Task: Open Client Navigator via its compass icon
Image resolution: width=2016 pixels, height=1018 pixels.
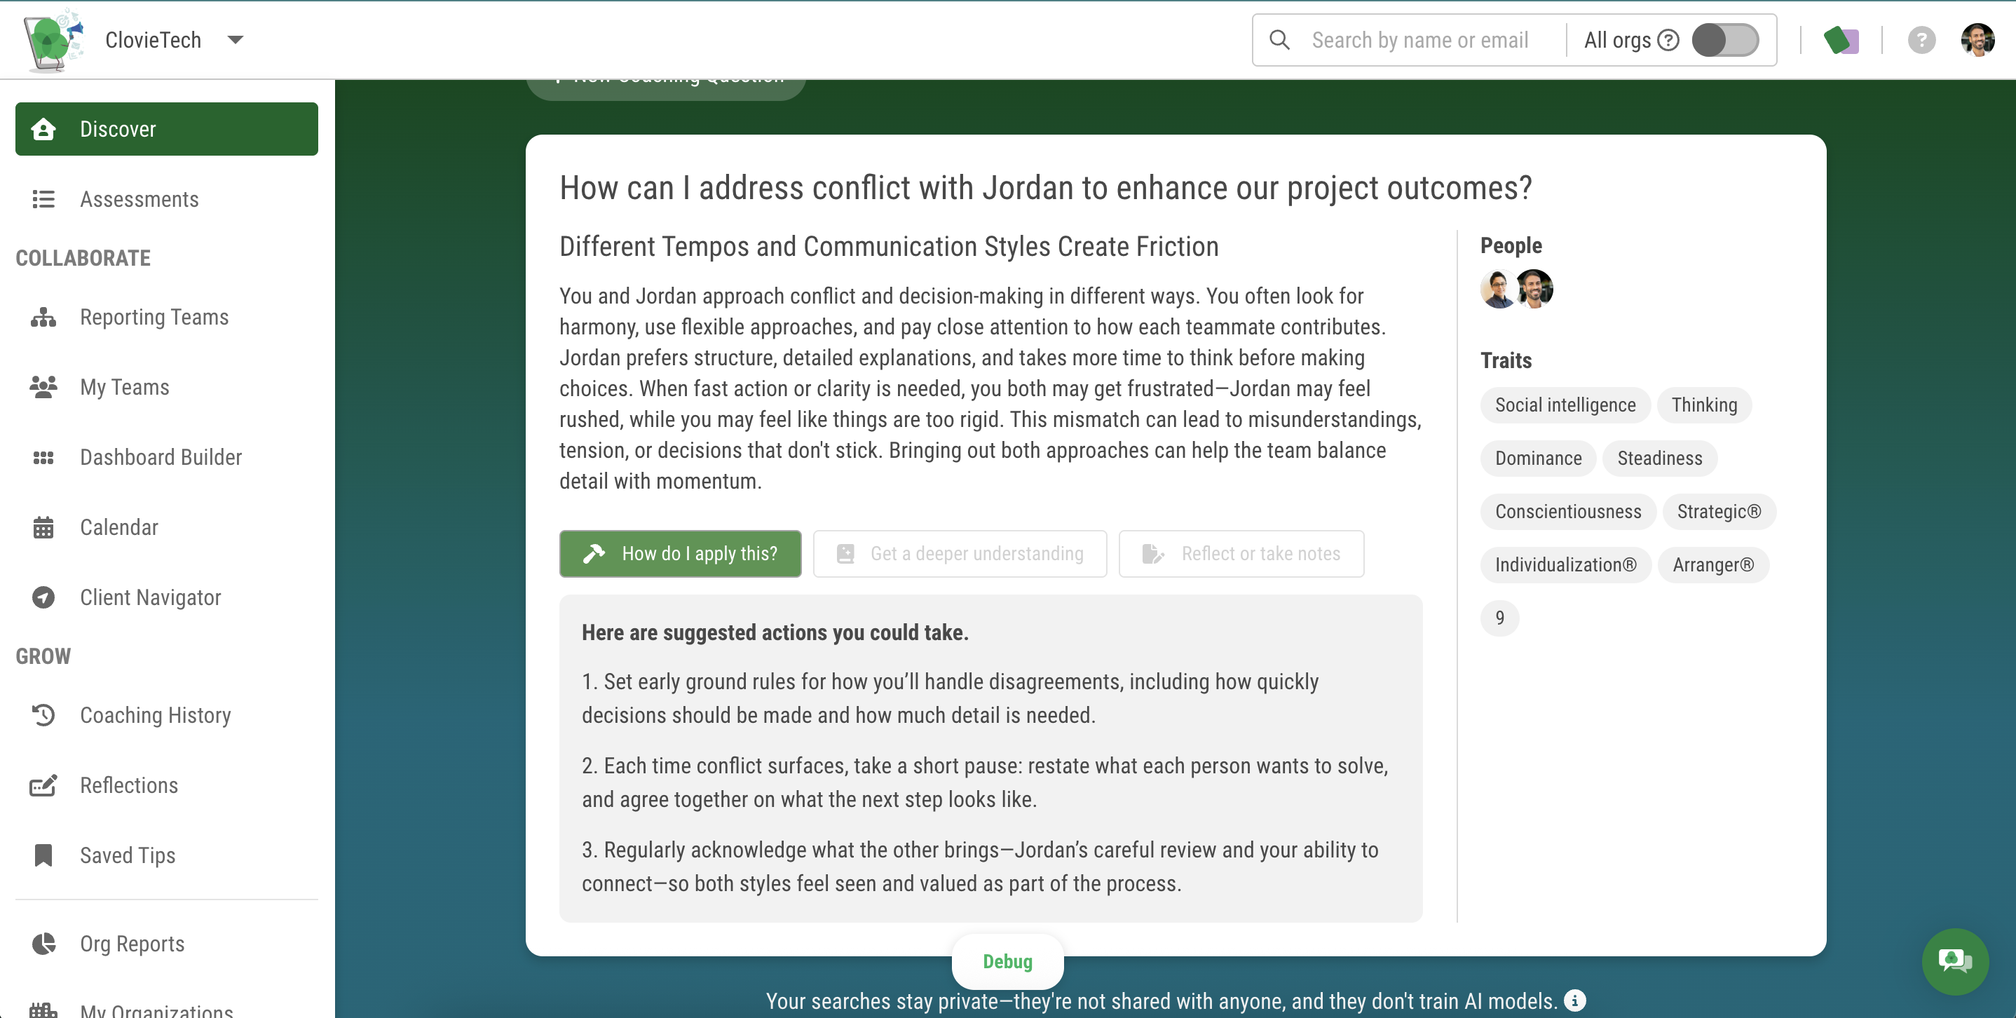Action: [x=43, y=597]
